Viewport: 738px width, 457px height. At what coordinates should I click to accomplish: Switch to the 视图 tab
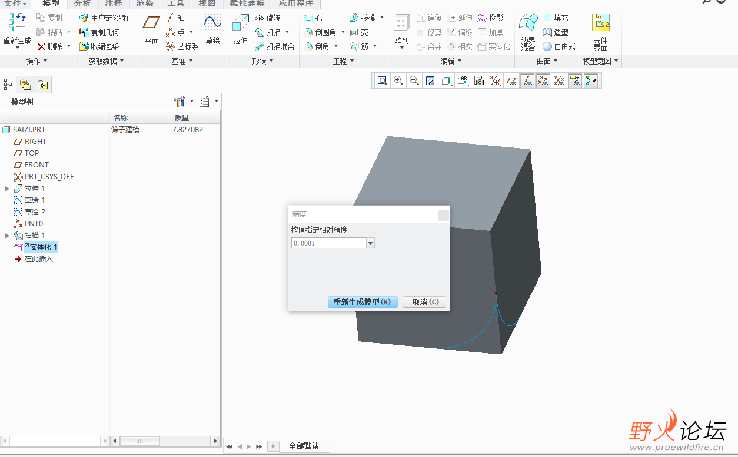pyautogui.click(x=207, y=4)
